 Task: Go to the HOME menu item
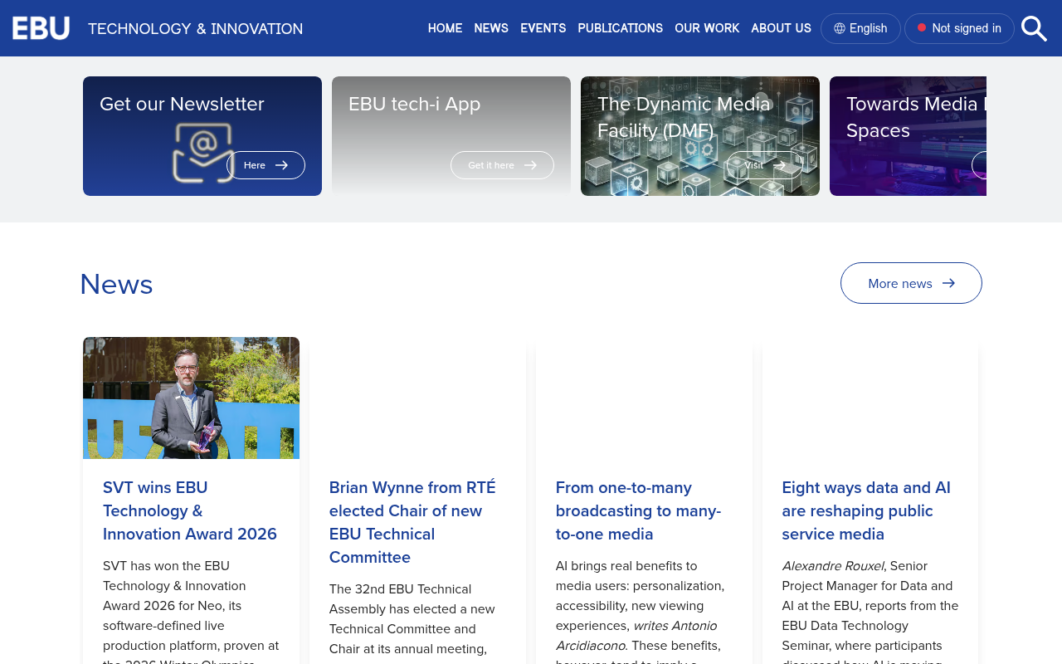point(445,28)
